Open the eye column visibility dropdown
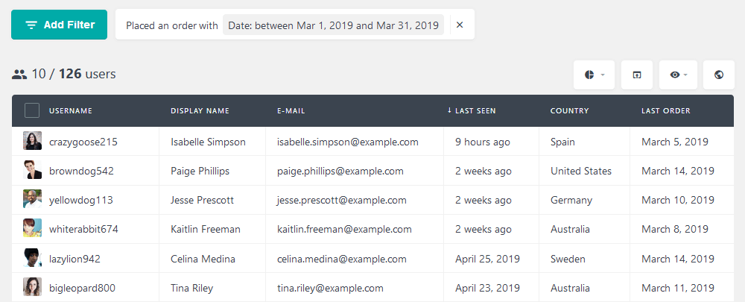Viewport: 745px width, 302px height. click(x=678, y=75)
